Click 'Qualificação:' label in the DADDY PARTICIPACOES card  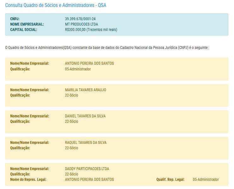pos(20,174)
